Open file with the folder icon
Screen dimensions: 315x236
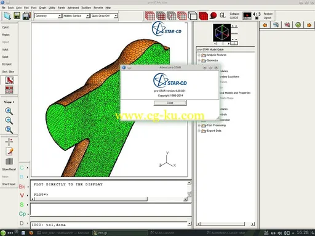coord(7,15)
